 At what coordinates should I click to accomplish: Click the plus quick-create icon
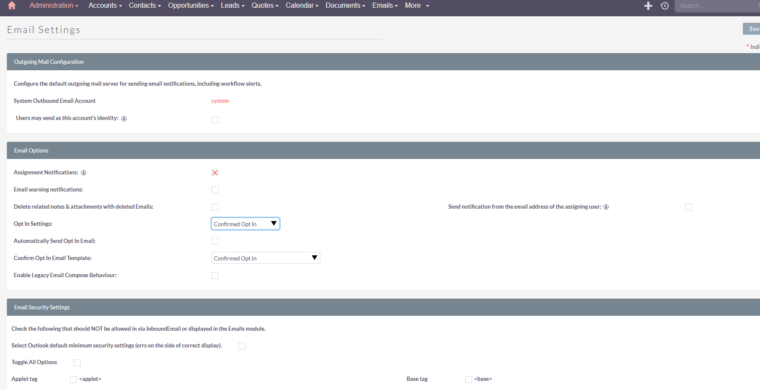click(648, 6)
